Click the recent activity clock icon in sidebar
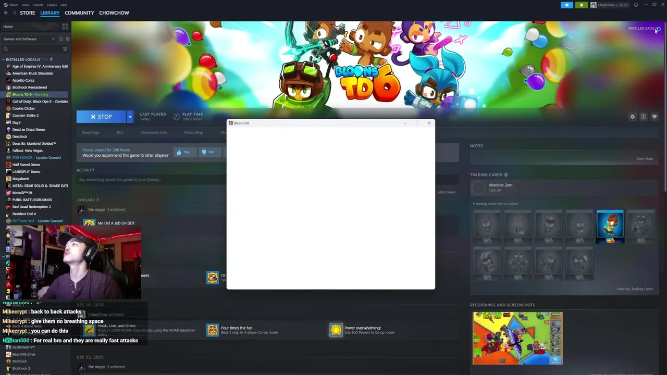 click(x=61, y=39)
